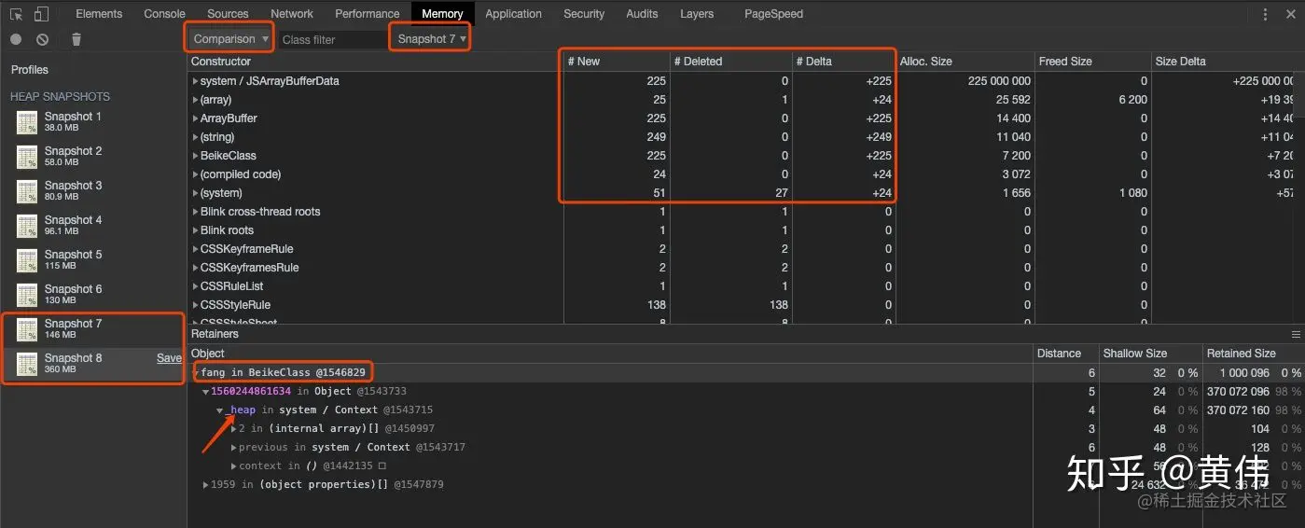The height and width of the screenshot is (528, 1305).
Task: Sort by the Freed Size column header
Action: 1092,62
